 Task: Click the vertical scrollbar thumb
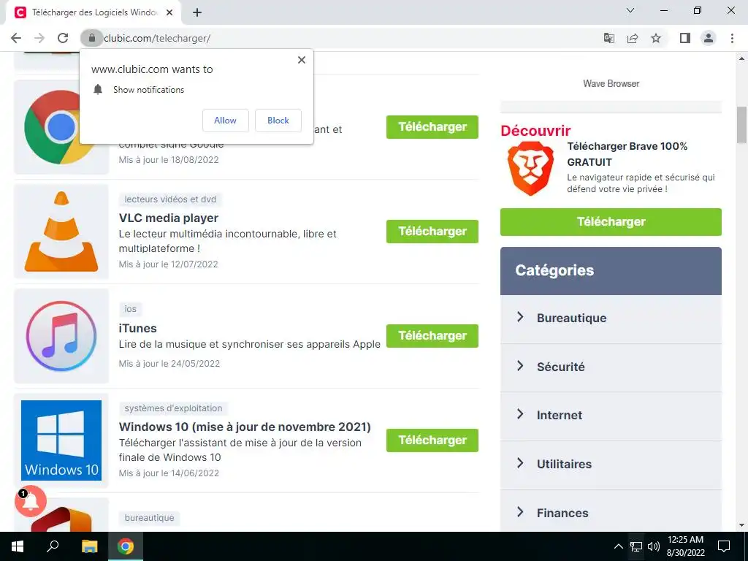click(741, 125)
